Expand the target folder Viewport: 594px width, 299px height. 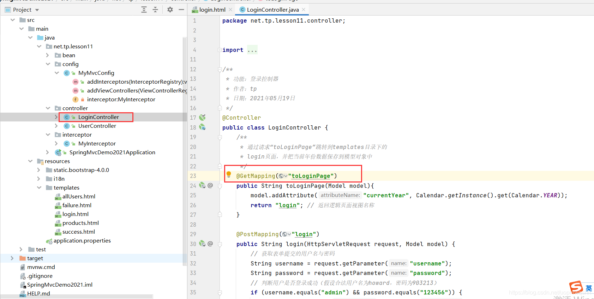pos(12,258)
